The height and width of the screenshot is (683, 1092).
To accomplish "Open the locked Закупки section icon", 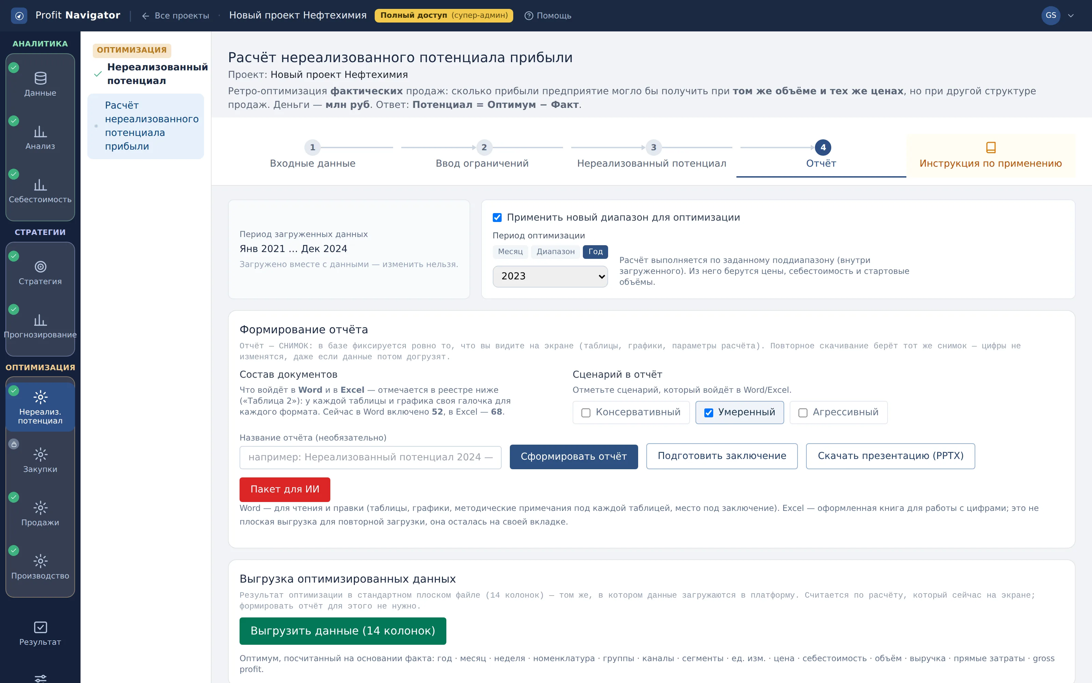I will (40, 455).
